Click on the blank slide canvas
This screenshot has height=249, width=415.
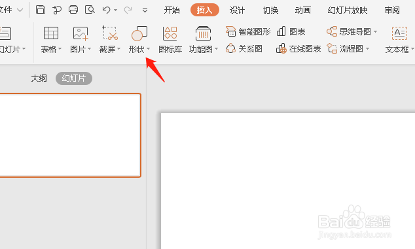pyautogui.click(x=288, y=181)
